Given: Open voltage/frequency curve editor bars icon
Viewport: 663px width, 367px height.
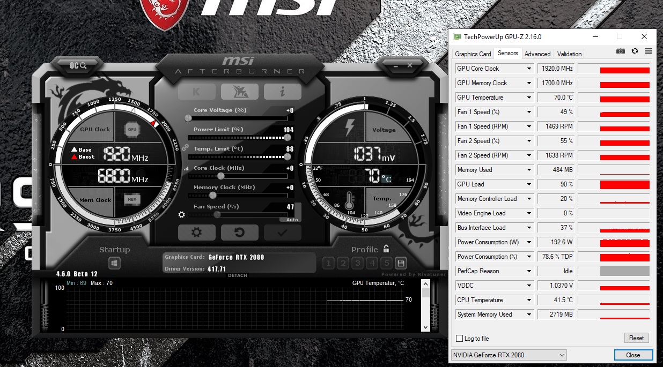Looking at the screenshot, I should 186,168.
